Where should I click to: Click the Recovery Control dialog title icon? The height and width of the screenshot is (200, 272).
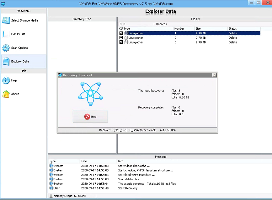click(60, 75)
